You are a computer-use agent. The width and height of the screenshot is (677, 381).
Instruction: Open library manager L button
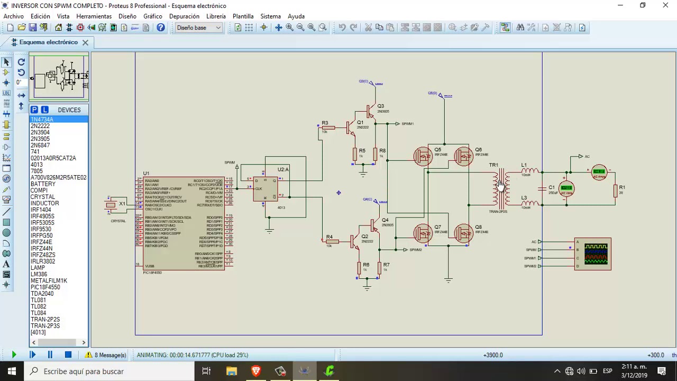coord(44,110)
